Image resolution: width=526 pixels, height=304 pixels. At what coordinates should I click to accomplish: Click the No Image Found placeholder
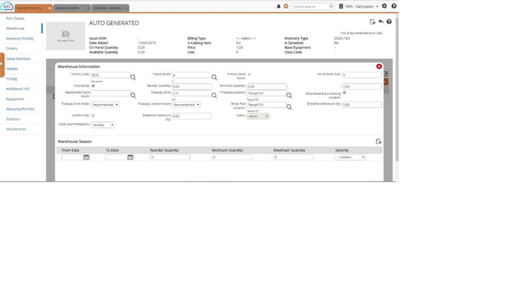[x=66, y=36]
